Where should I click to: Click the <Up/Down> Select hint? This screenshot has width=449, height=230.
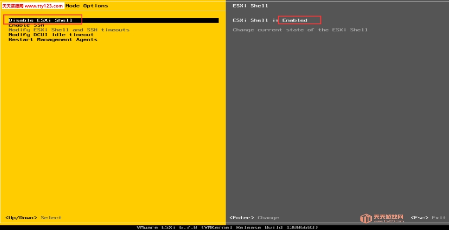[x=34, y=218]
